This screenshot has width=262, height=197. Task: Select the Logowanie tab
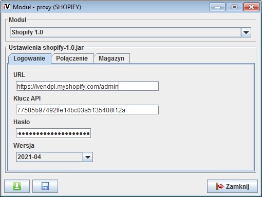tap(29, 58)
